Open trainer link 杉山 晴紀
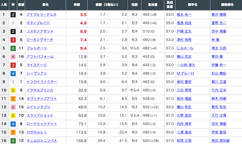 click(x=219, y=73)
